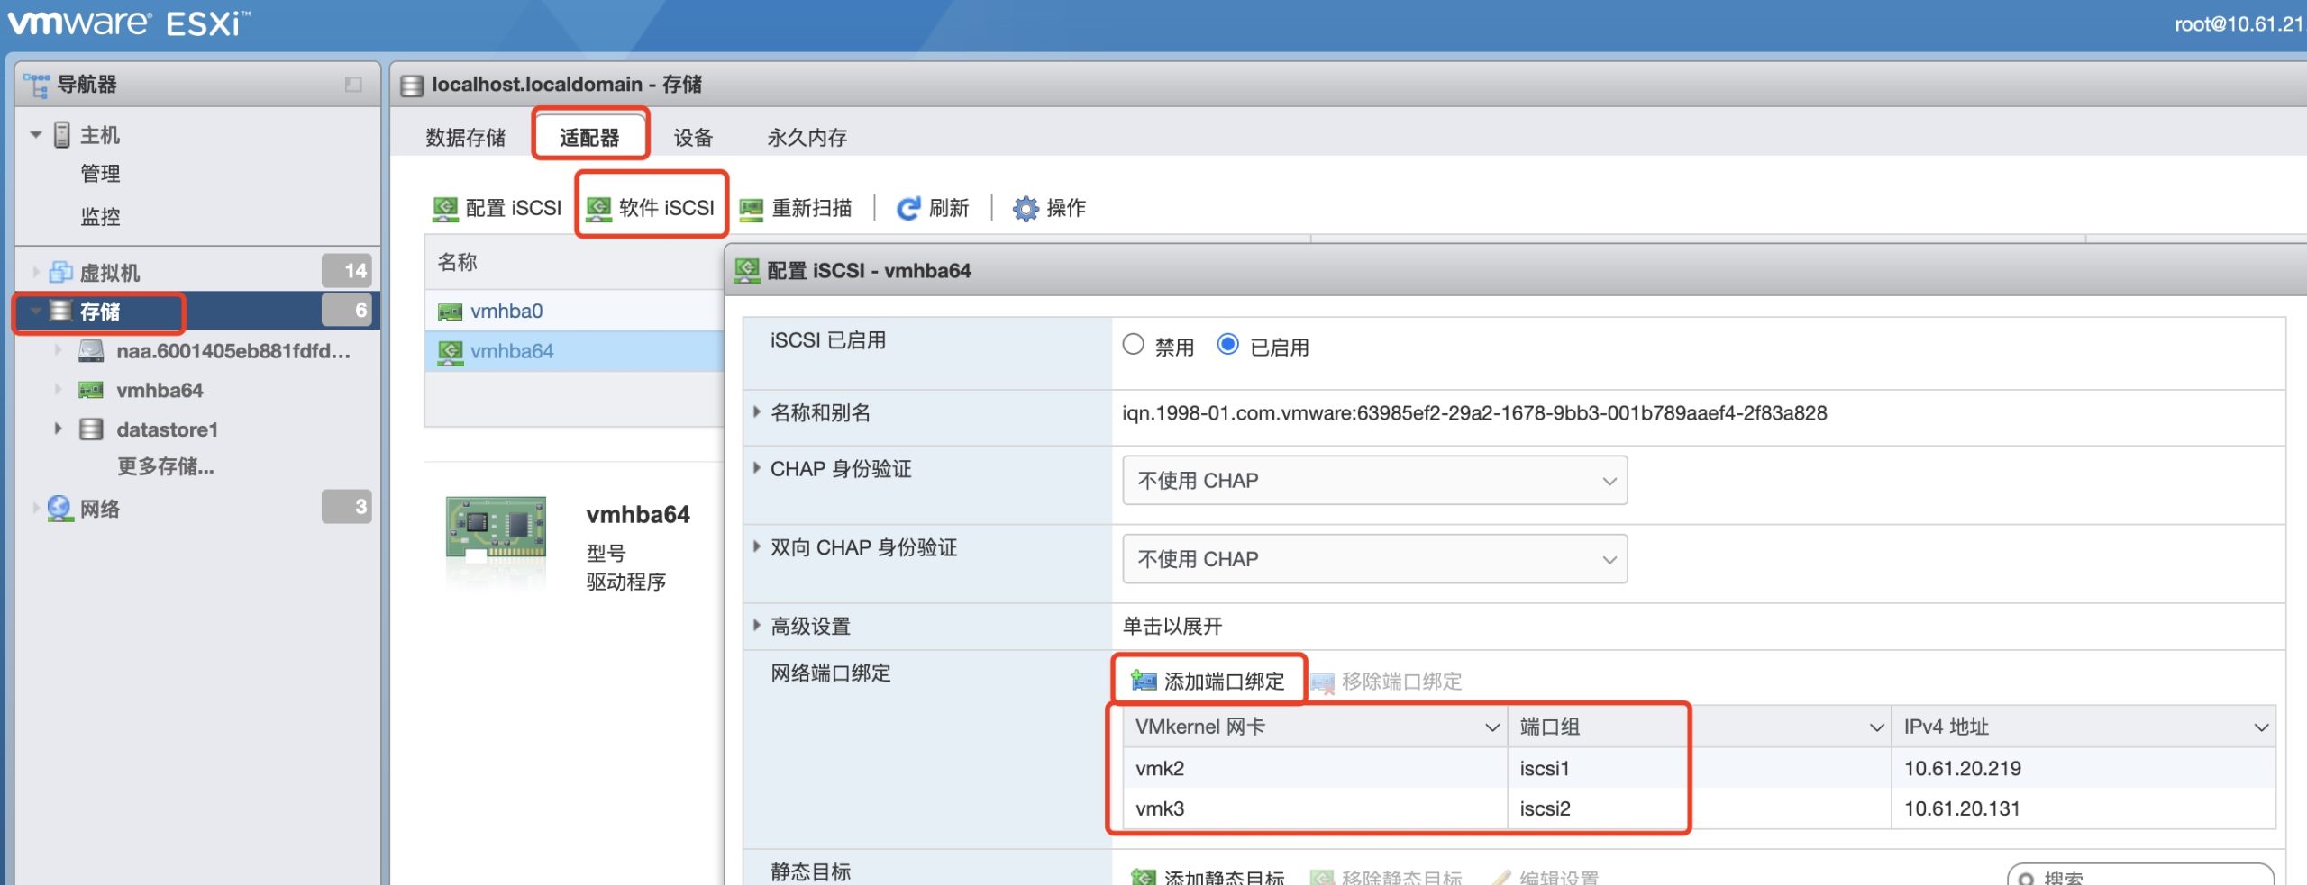Image resolution: width=2307 pixels, height=885 pixels.
Task: Open the CHAP authentication dropdown
Action: coord(1374,480)
